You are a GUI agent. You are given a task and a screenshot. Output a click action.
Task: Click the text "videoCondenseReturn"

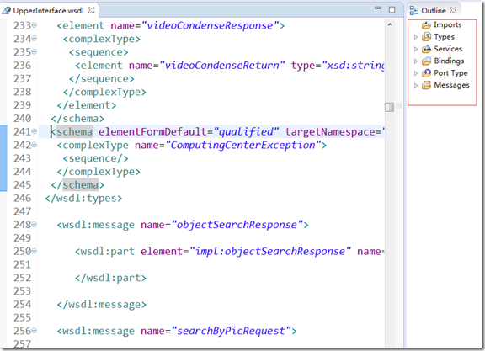point(221,66)
